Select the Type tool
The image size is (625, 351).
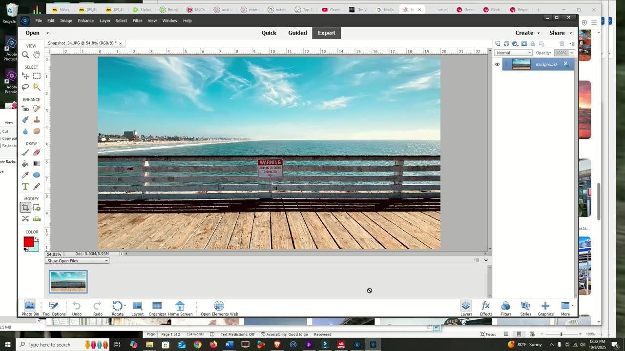coord(25,186)
